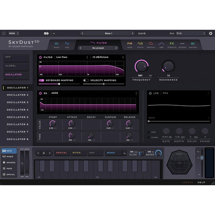Open the Low Pass filter type dropdown
The height and width of the screenshot is (215, 215).
[72, 57]
